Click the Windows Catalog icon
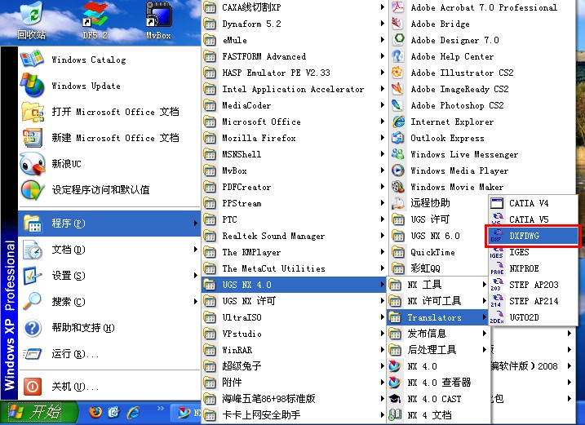Image resolution: width=585 pixels, height=425 pixels. tap(33, 60)
